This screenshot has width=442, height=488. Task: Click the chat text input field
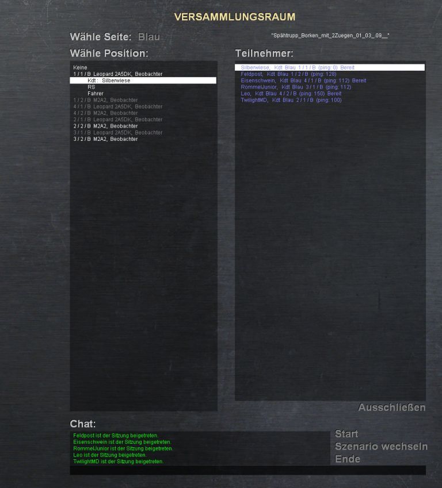click(x=247, y=470)
